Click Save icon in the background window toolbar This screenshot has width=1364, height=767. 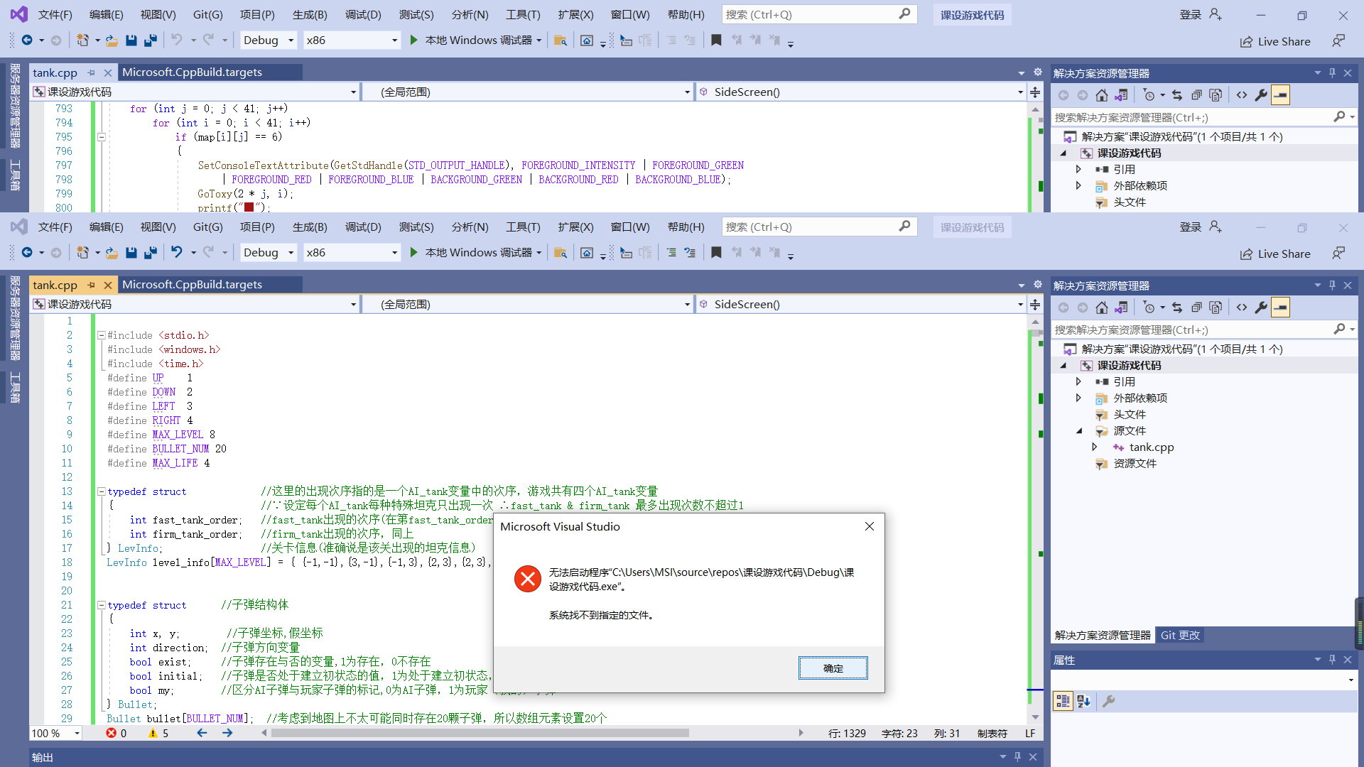coord(131,40)
